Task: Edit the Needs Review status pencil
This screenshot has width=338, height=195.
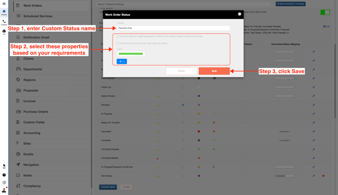Action: (314, 96)
